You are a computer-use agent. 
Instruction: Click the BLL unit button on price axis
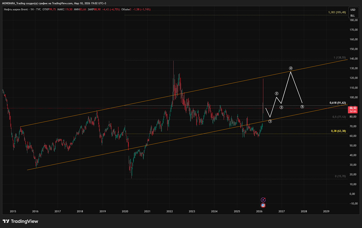pyautogui.click(x=353, y=16)
